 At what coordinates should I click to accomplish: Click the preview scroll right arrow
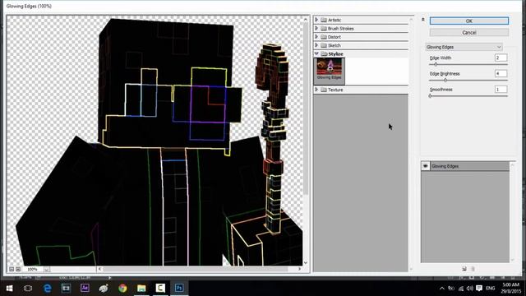tap(299, 269)
